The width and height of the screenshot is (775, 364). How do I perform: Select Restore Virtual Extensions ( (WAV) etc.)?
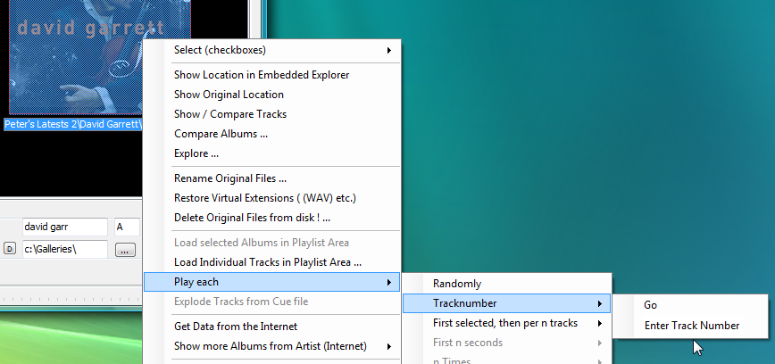tap(271, 198)
